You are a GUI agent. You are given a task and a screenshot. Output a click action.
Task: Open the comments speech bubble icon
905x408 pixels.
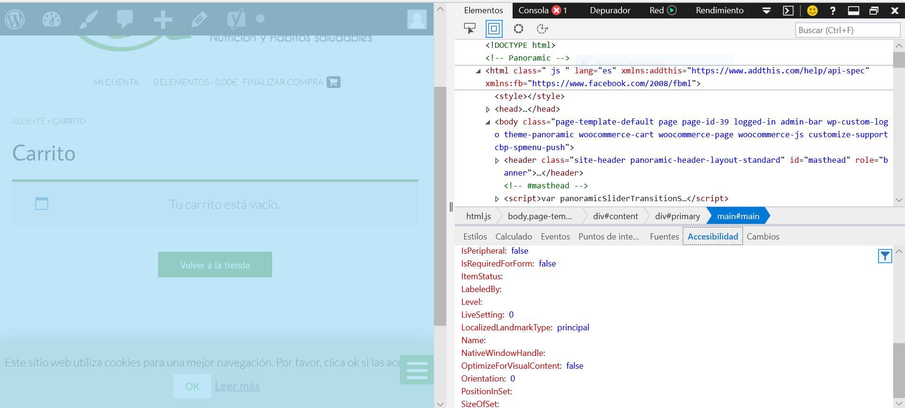click(x=125, y=19)
